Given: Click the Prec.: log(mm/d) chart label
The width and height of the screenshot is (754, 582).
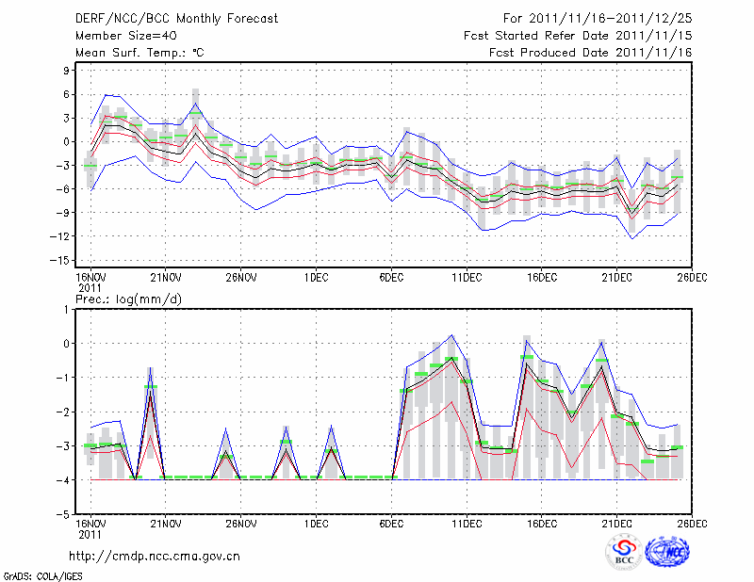Looking at the screenshot, I should pyautogui.click(x=129, y=299).
